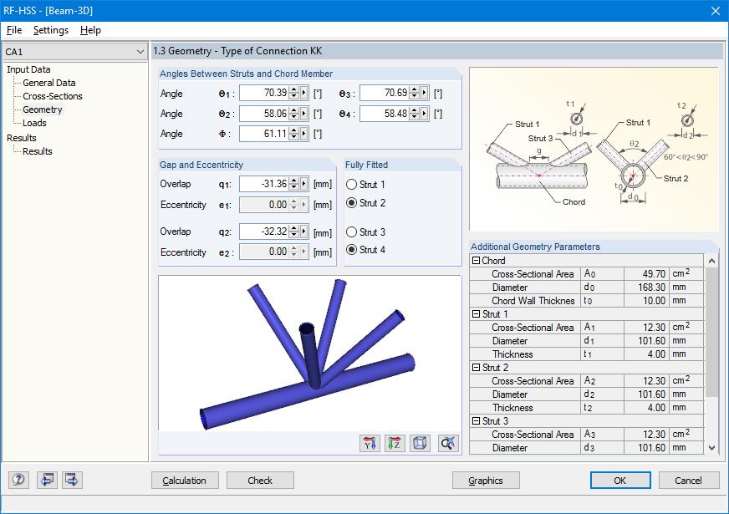
Task: Collapse the Strut 2 parameters section
Action: [477, 367]
